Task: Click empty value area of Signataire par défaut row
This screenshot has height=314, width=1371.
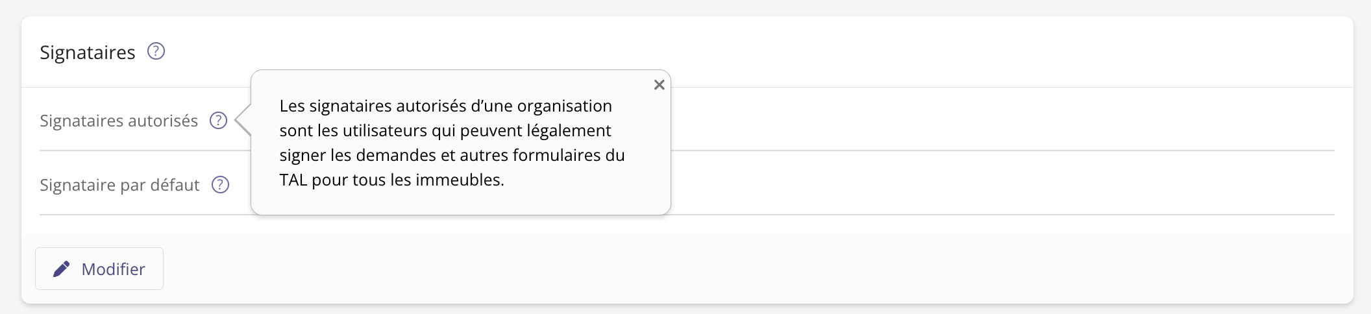Action: pos(974,185)
